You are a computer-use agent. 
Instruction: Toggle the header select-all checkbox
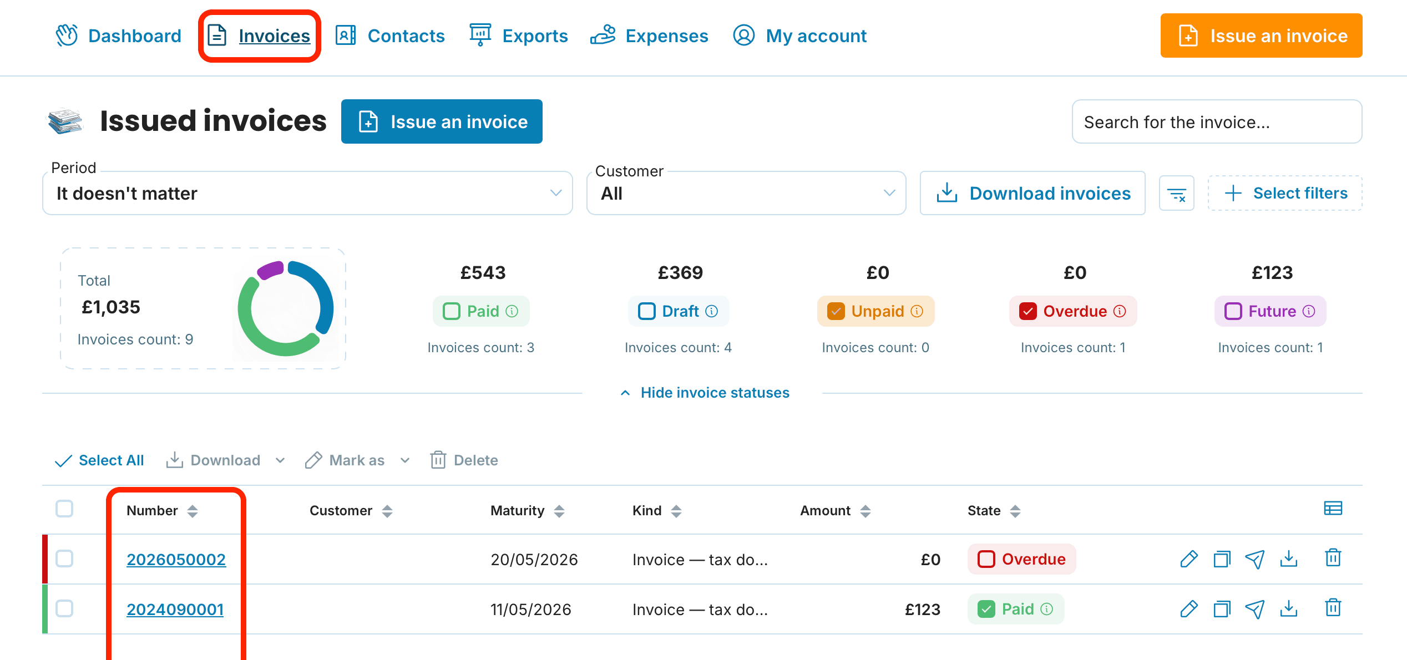point(64,509)
